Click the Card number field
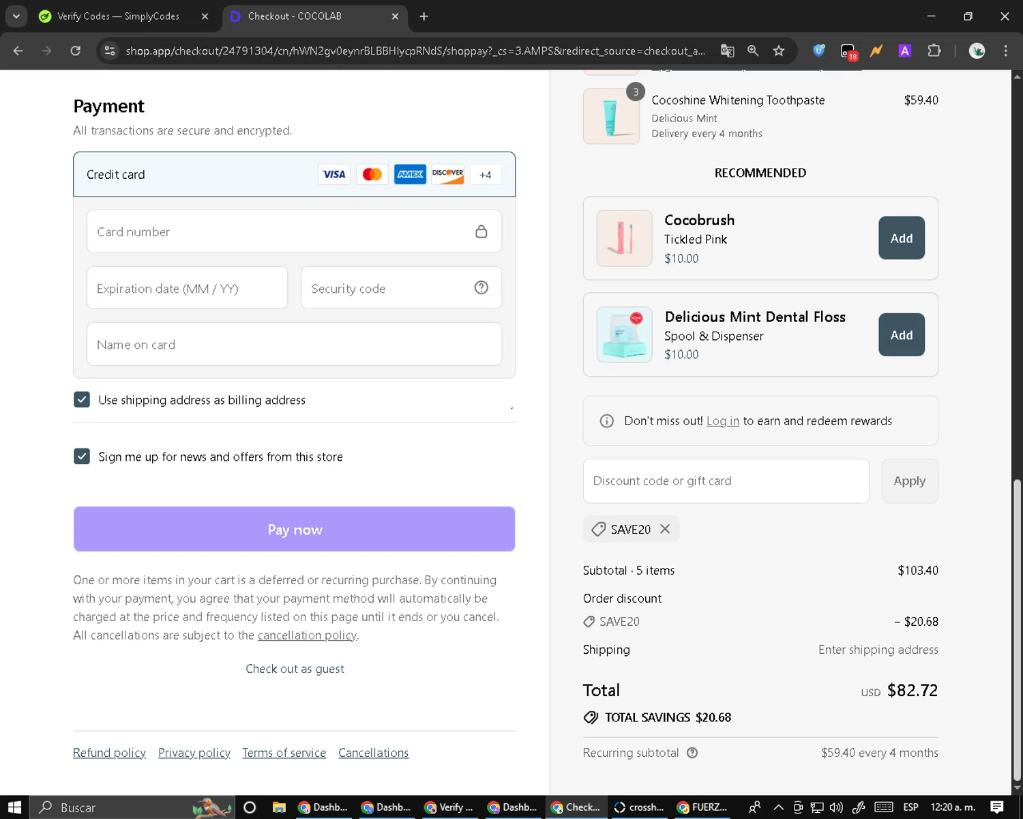 pyautogui.click(x=294, y=231)
